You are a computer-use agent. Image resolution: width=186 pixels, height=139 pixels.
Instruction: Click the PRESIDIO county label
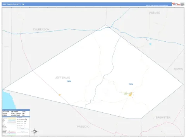tap(83, 127)
